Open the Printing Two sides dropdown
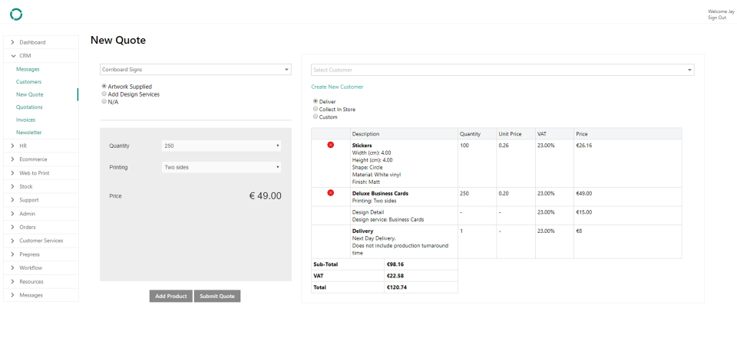This screenshot has width=737, height=364. [221, 167]
